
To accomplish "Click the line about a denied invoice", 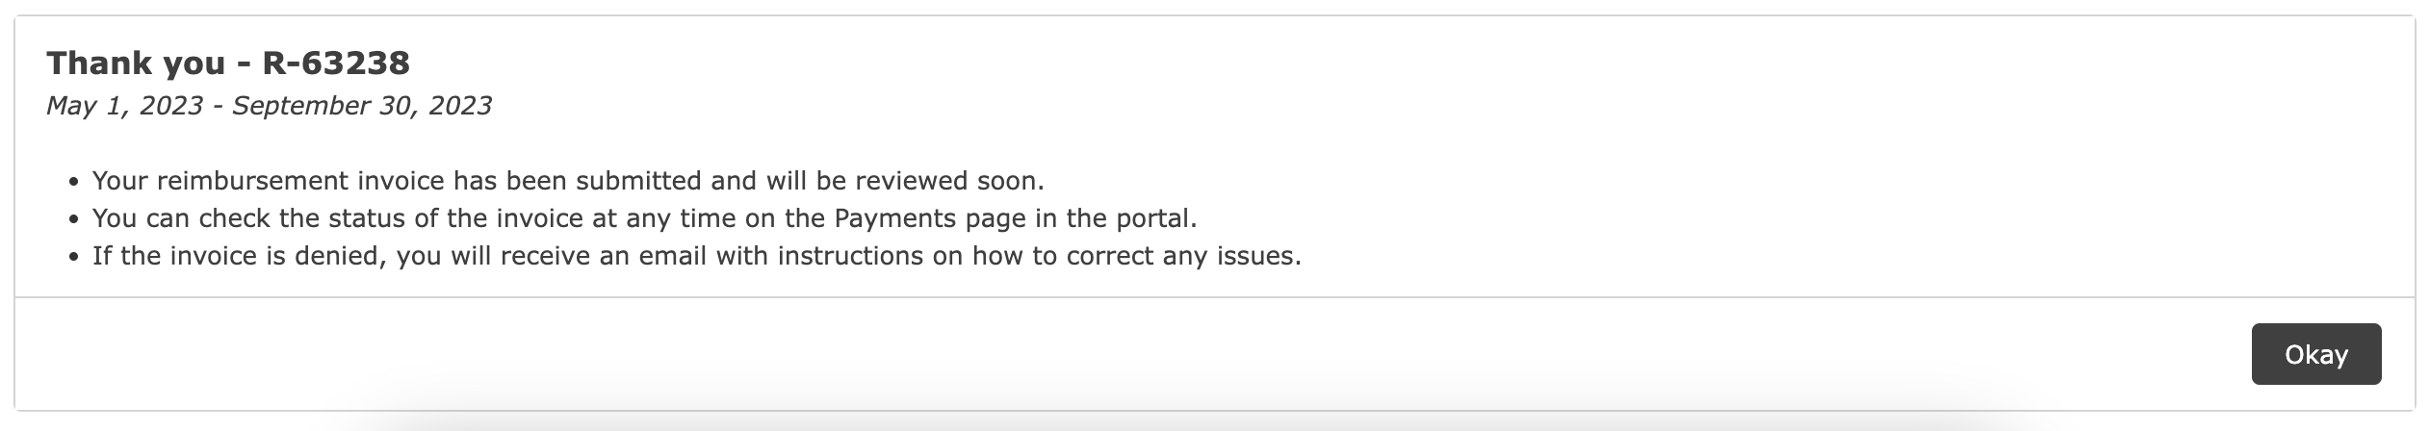I will tap(696, 256).
